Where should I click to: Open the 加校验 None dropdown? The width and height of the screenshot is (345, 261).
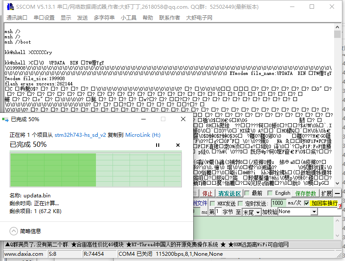coord(314,212)
